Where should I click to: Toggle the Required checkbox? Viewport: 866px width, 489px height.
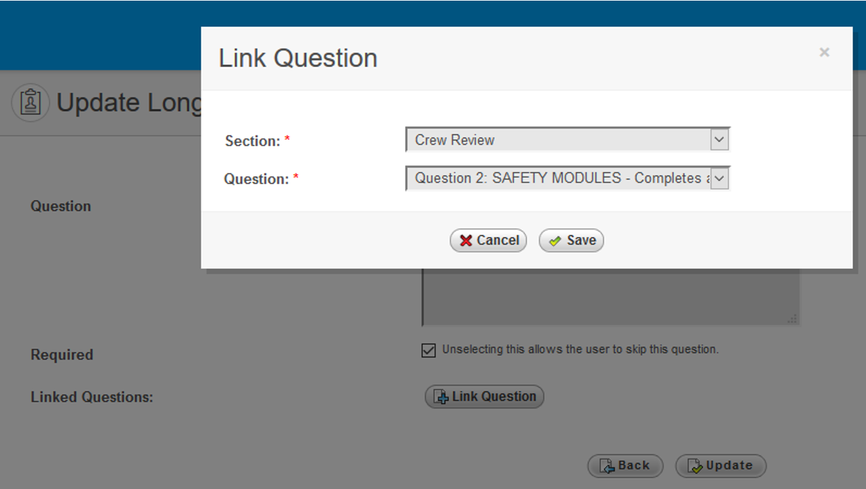click(429, 350)
